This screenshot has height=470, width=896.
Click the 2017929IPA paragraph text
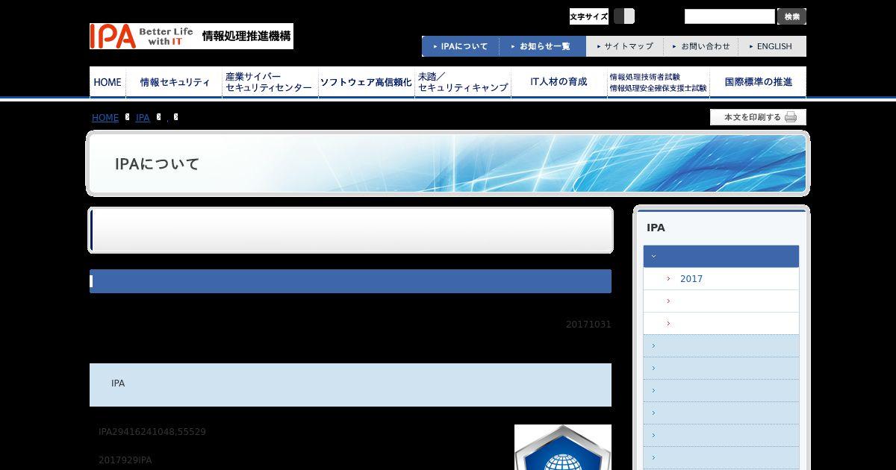point(125,460)
